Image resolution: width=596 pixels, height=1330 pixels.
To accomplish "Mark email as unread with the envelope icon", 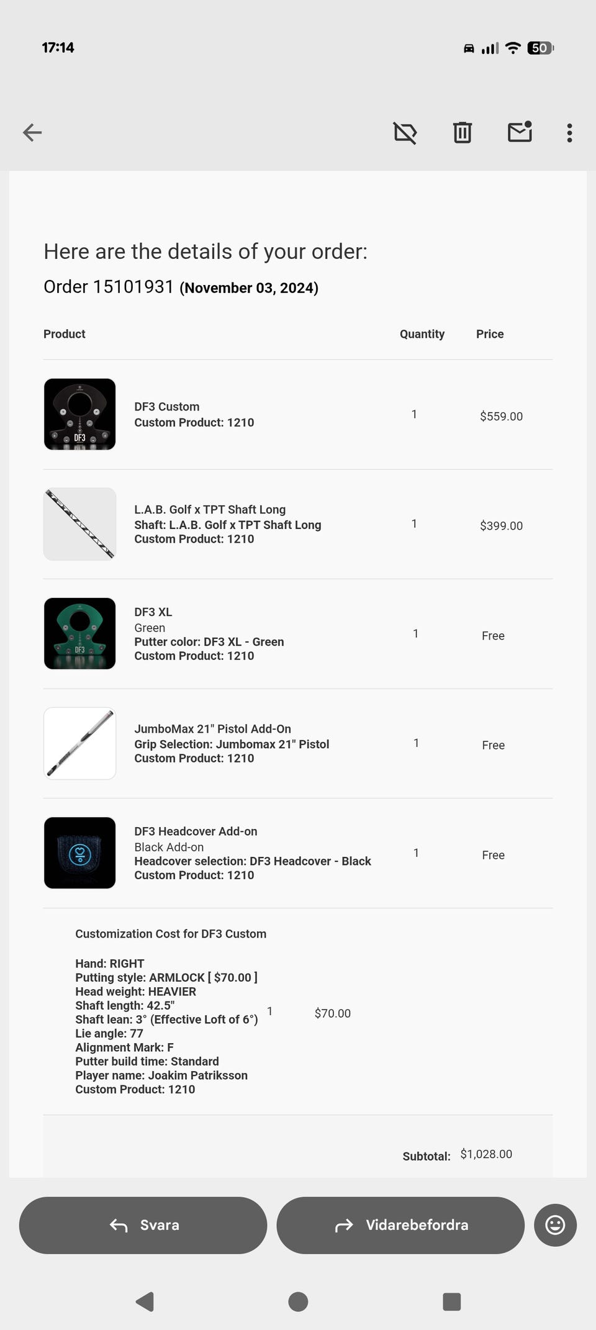I will click(520, 132).
